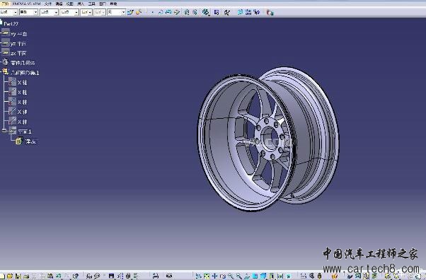Screen dimensions: 426x280
Task: Open the second graphic properties combo box
Action: (x=28, y=12)
